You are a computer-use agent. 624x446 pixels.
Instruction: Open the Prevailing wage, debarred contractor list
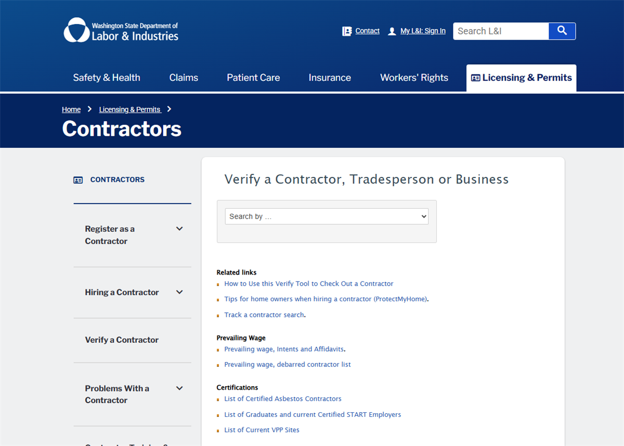point(287,364)
